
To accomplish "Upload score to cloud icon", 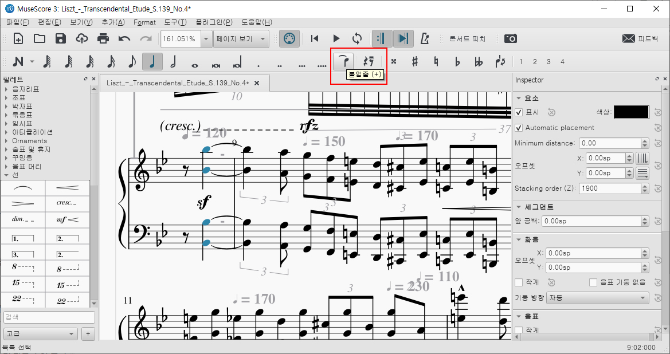I will (82, 39).
